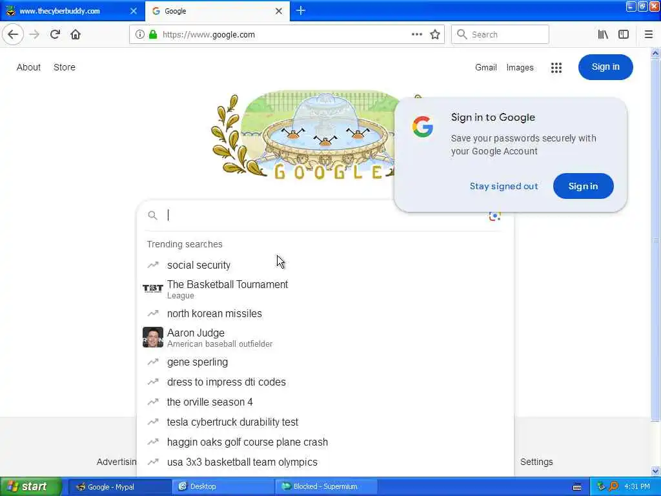This screenshot has width=661, height=496.
Task: Switch to Blocked - Supermium taskbar window
Action: coord(326,486)
